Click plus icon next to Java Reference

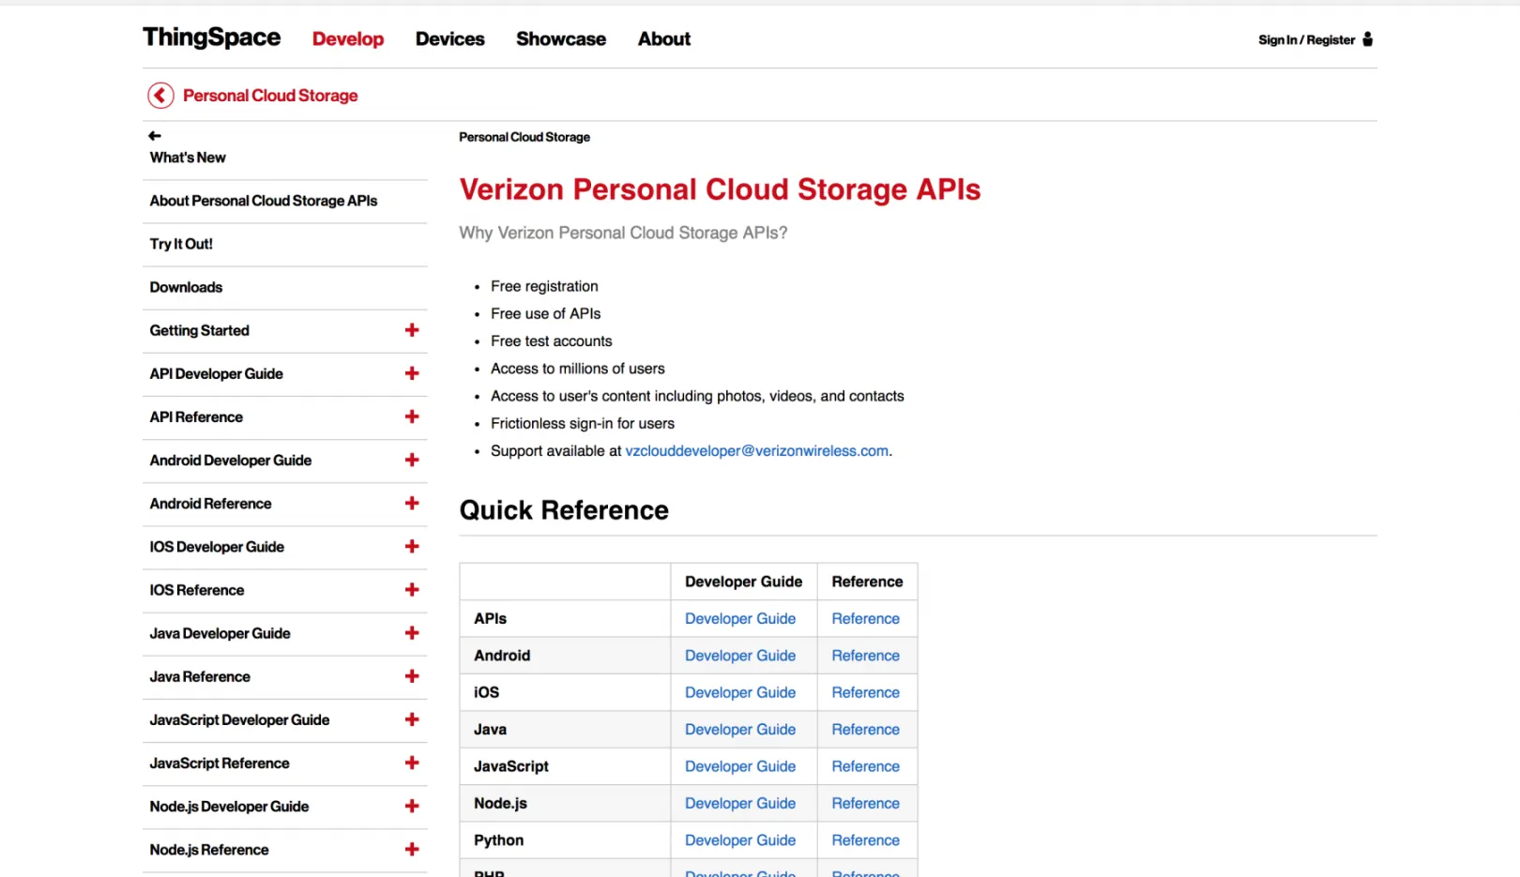(411, 676)
